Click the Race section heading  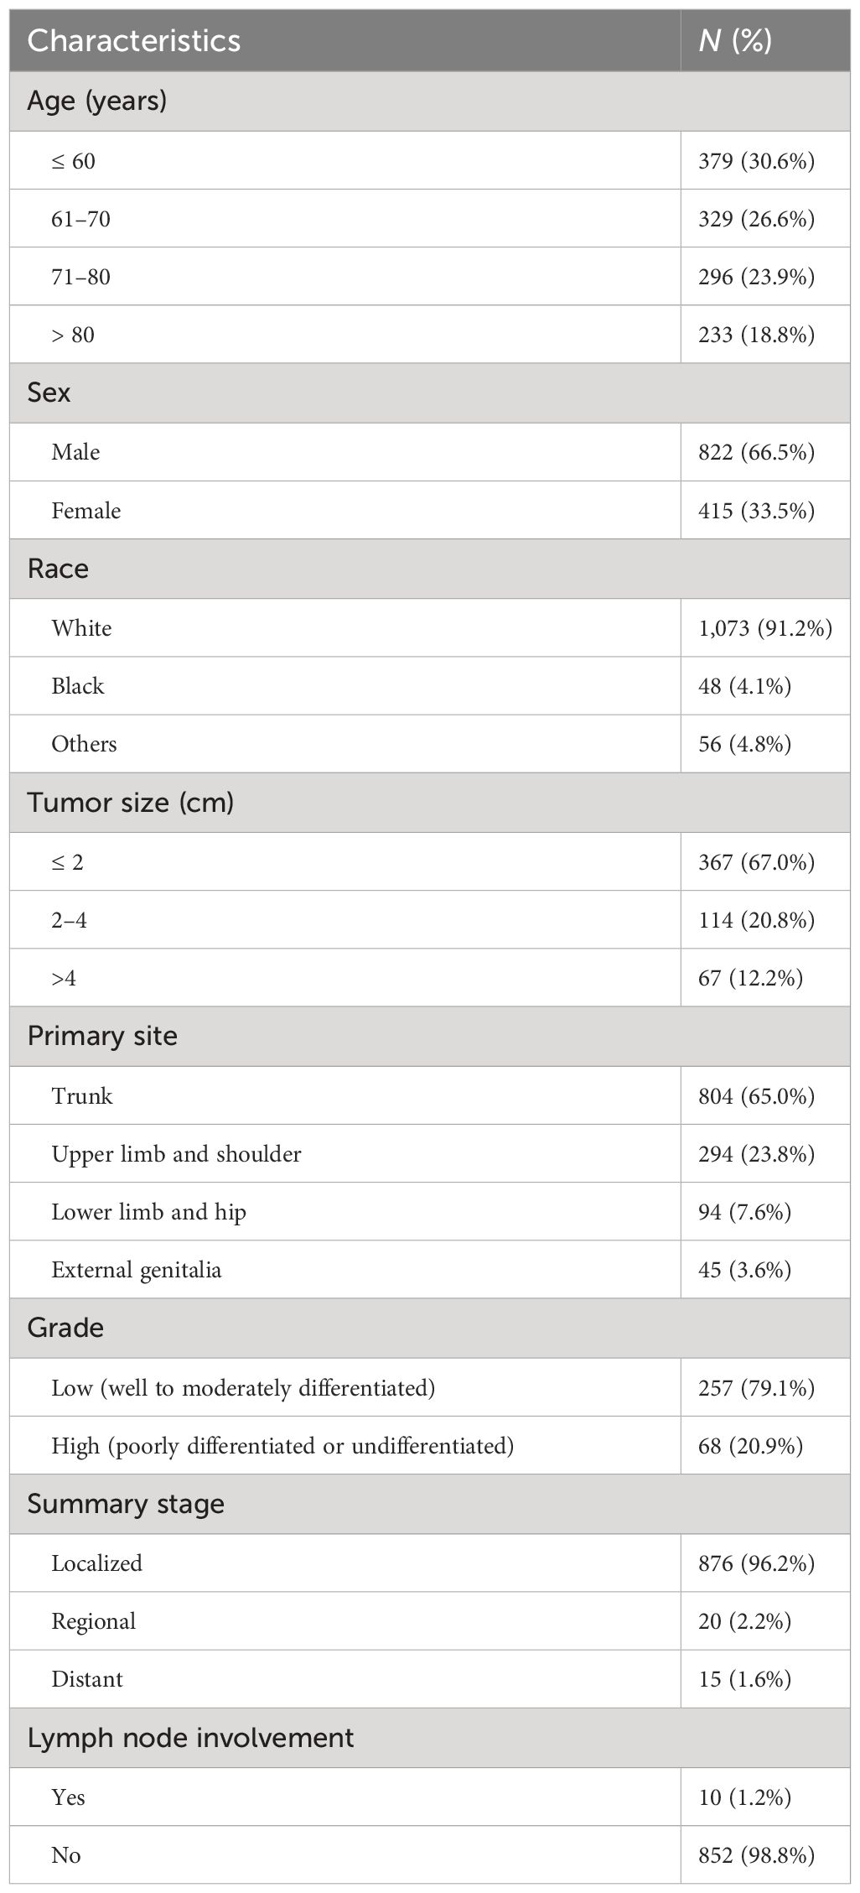58,569
